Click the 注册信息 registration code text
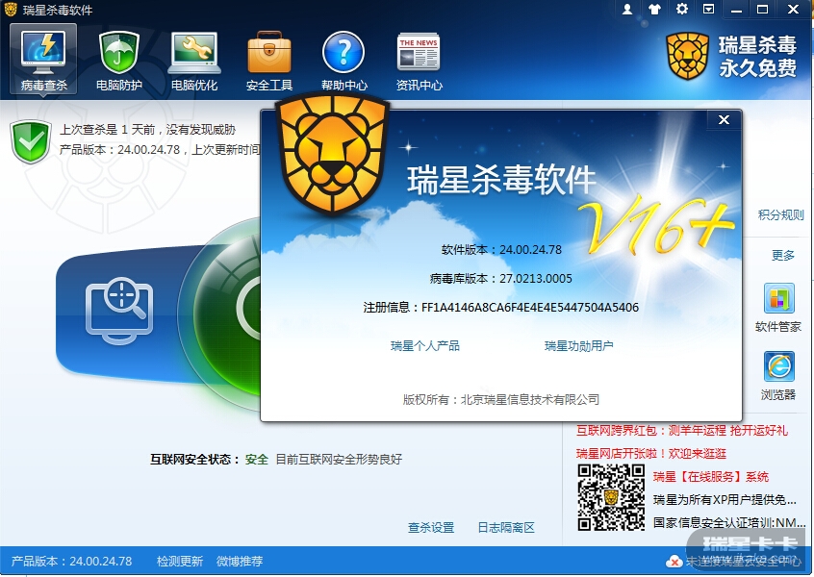The width and height of the screenshot is (814, 577). pos(501,308)
